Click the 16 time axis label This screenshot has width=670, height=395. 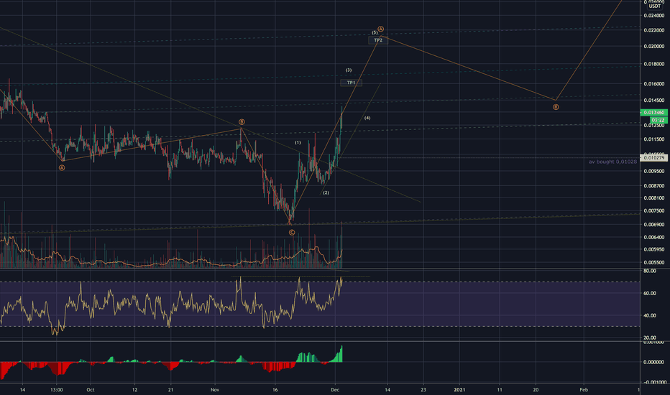275,390
